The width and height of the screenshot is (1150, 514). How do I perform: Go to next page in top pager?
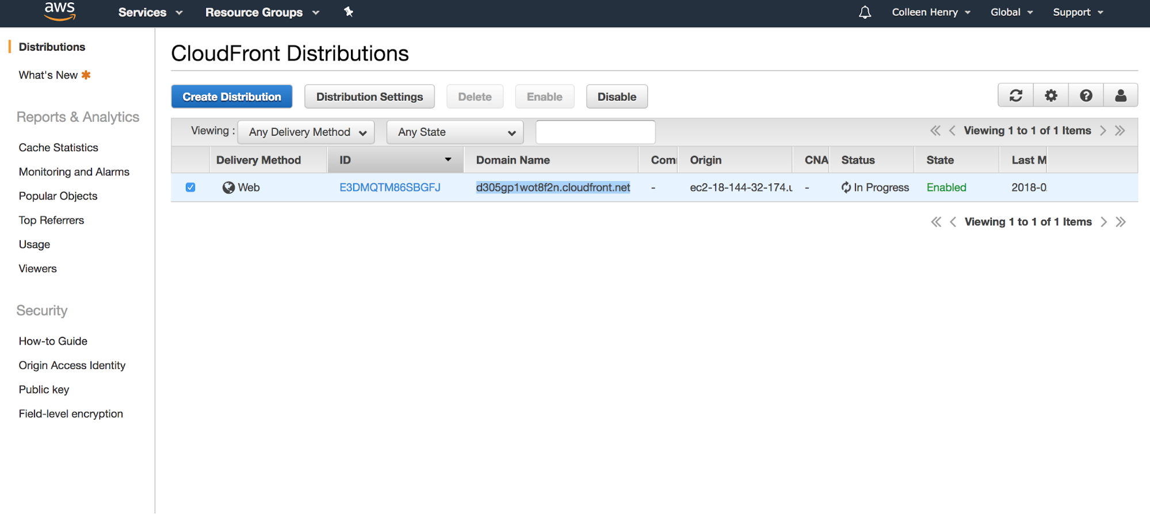point(1103,131)
